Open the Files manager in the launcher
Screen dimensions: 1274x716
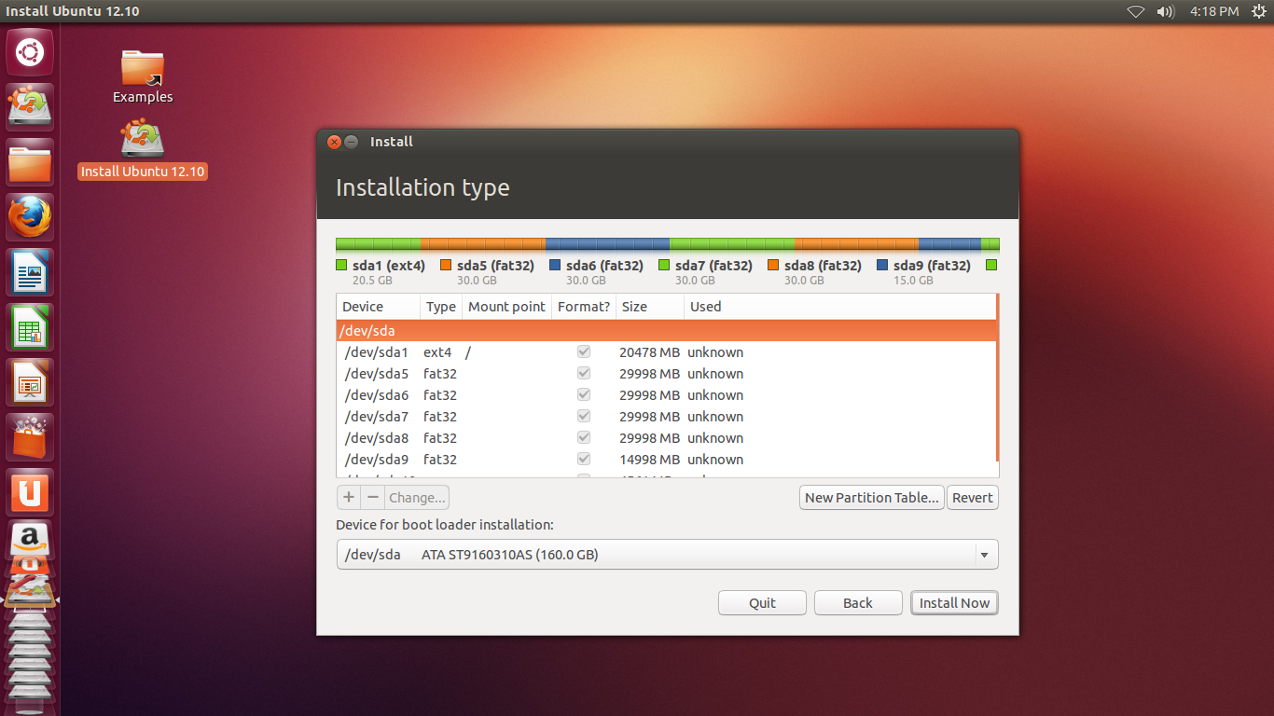click(30, 162)
